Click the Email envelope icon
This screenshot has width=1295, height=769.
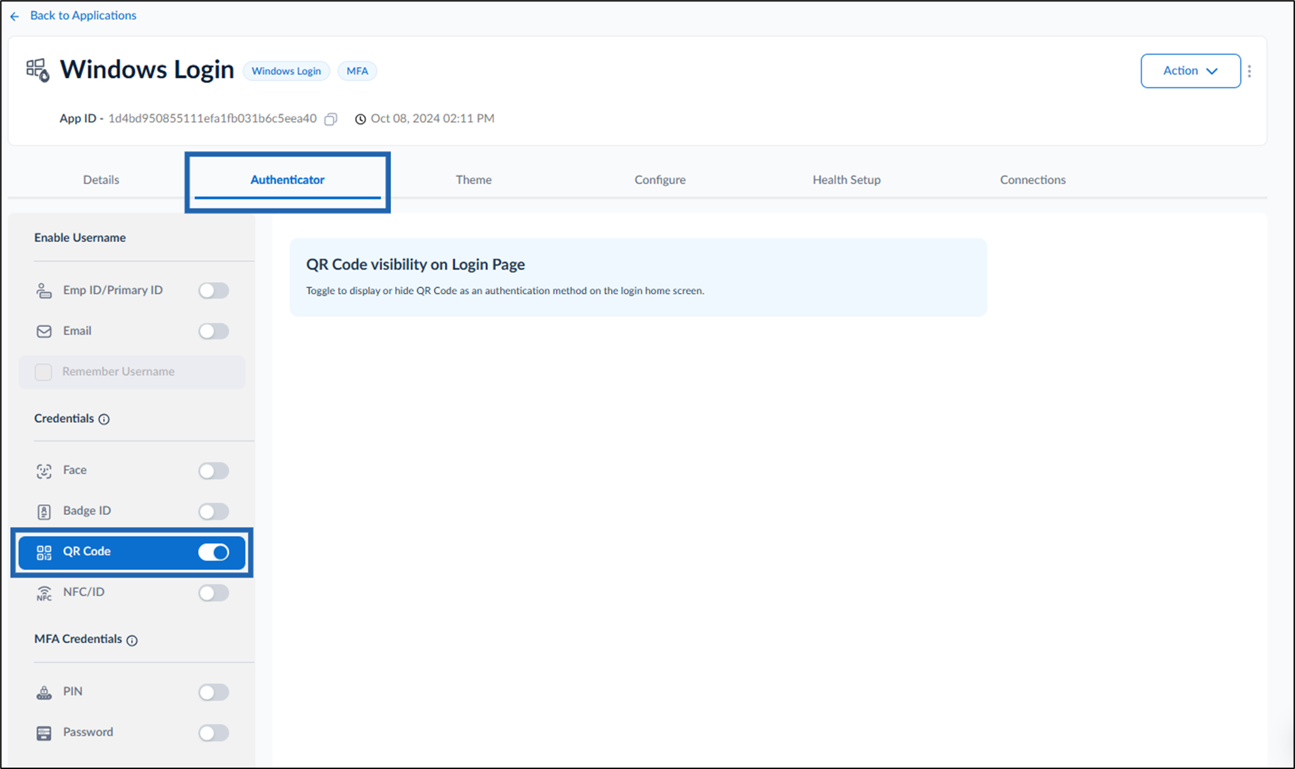pyautogui.click(x=44, y=331)
